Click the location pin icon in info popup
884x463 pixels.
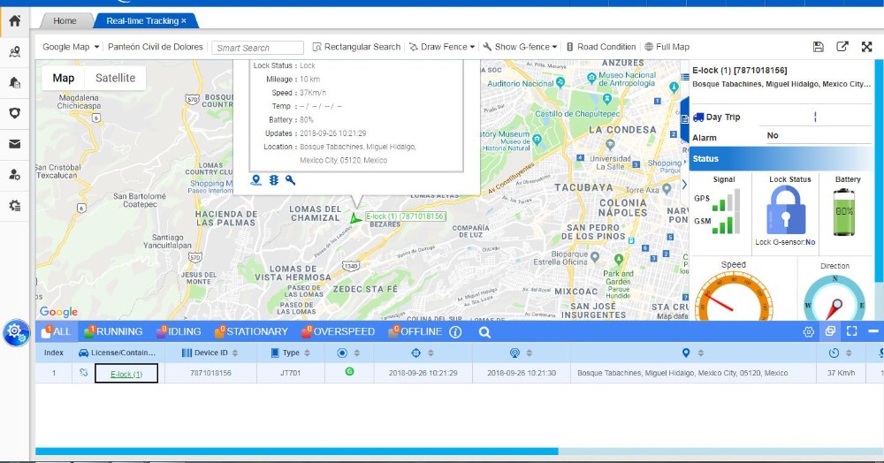256,180
